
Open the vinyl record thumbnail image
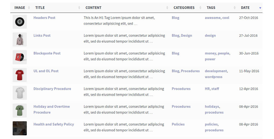(20, 22)
